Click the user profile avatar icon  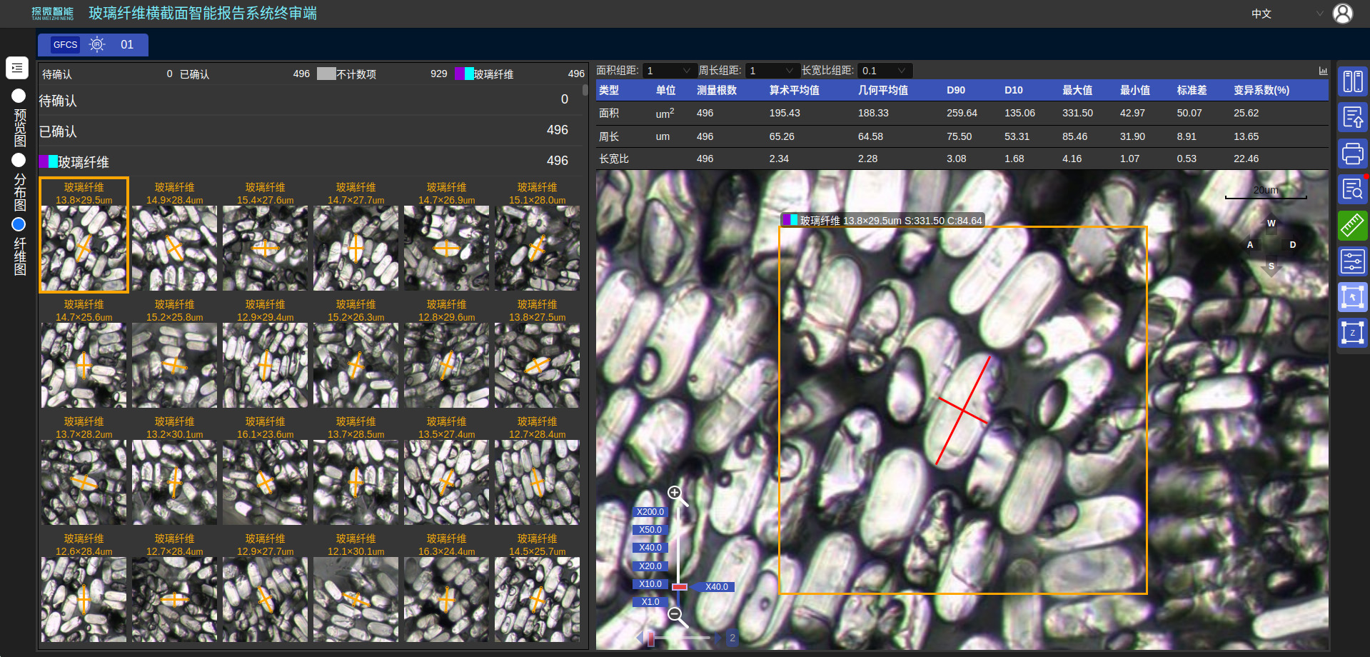coord(1343,14)
